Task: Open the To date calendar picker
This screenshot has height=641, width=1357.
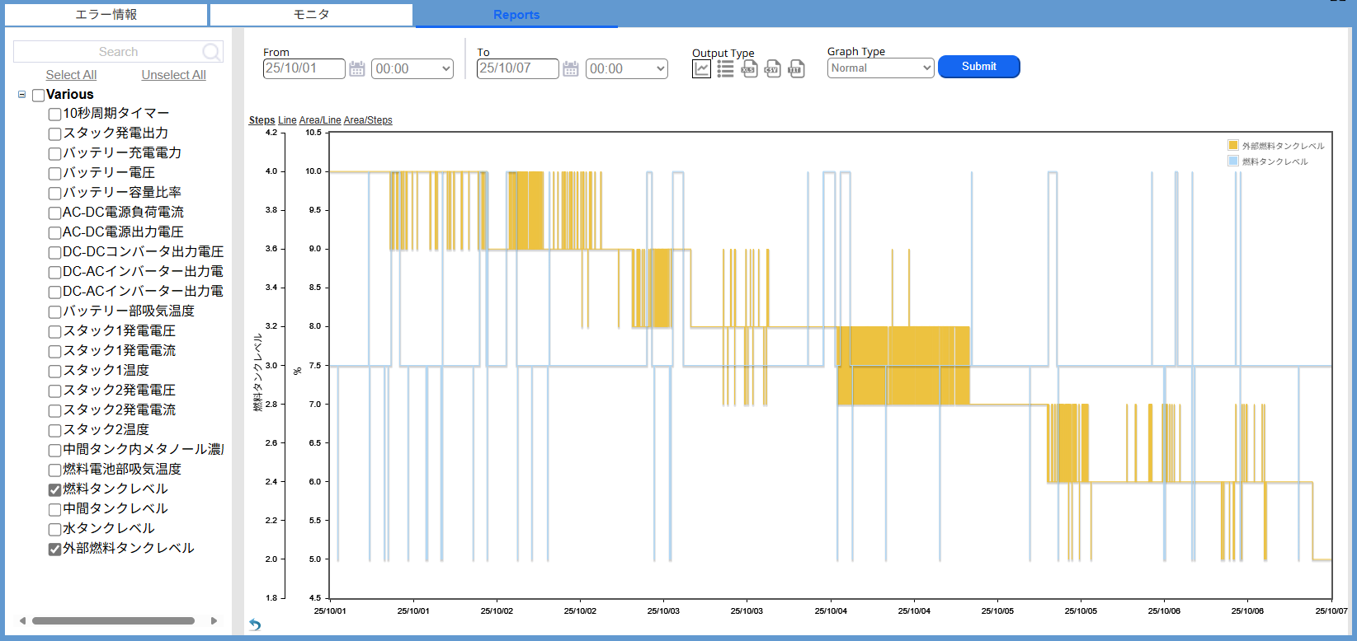Action: [x=570, y=69]
